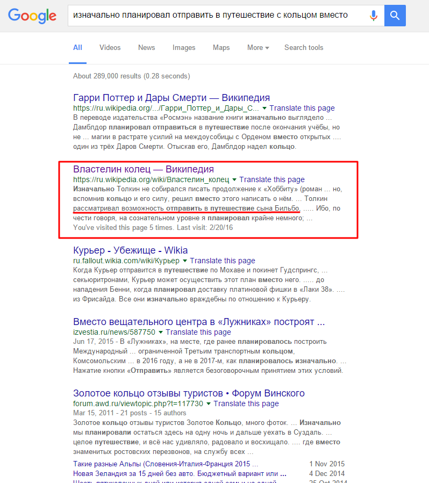Select the All results tab
Screen dimensions: 429x483
pos(77,47)
